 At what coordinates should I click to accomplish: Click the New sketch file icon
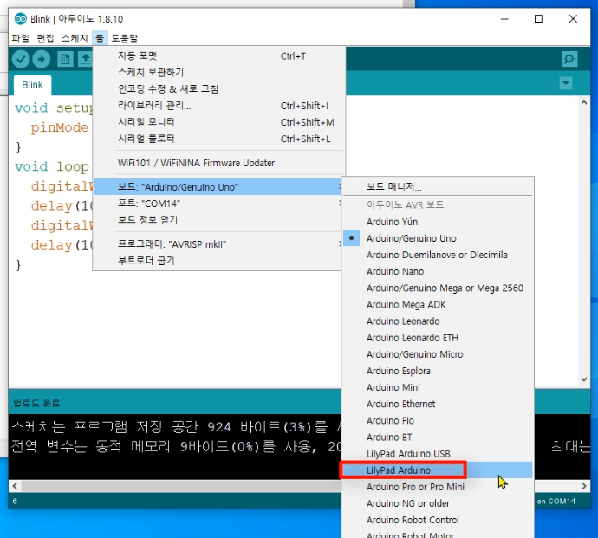tap(65, 59)
